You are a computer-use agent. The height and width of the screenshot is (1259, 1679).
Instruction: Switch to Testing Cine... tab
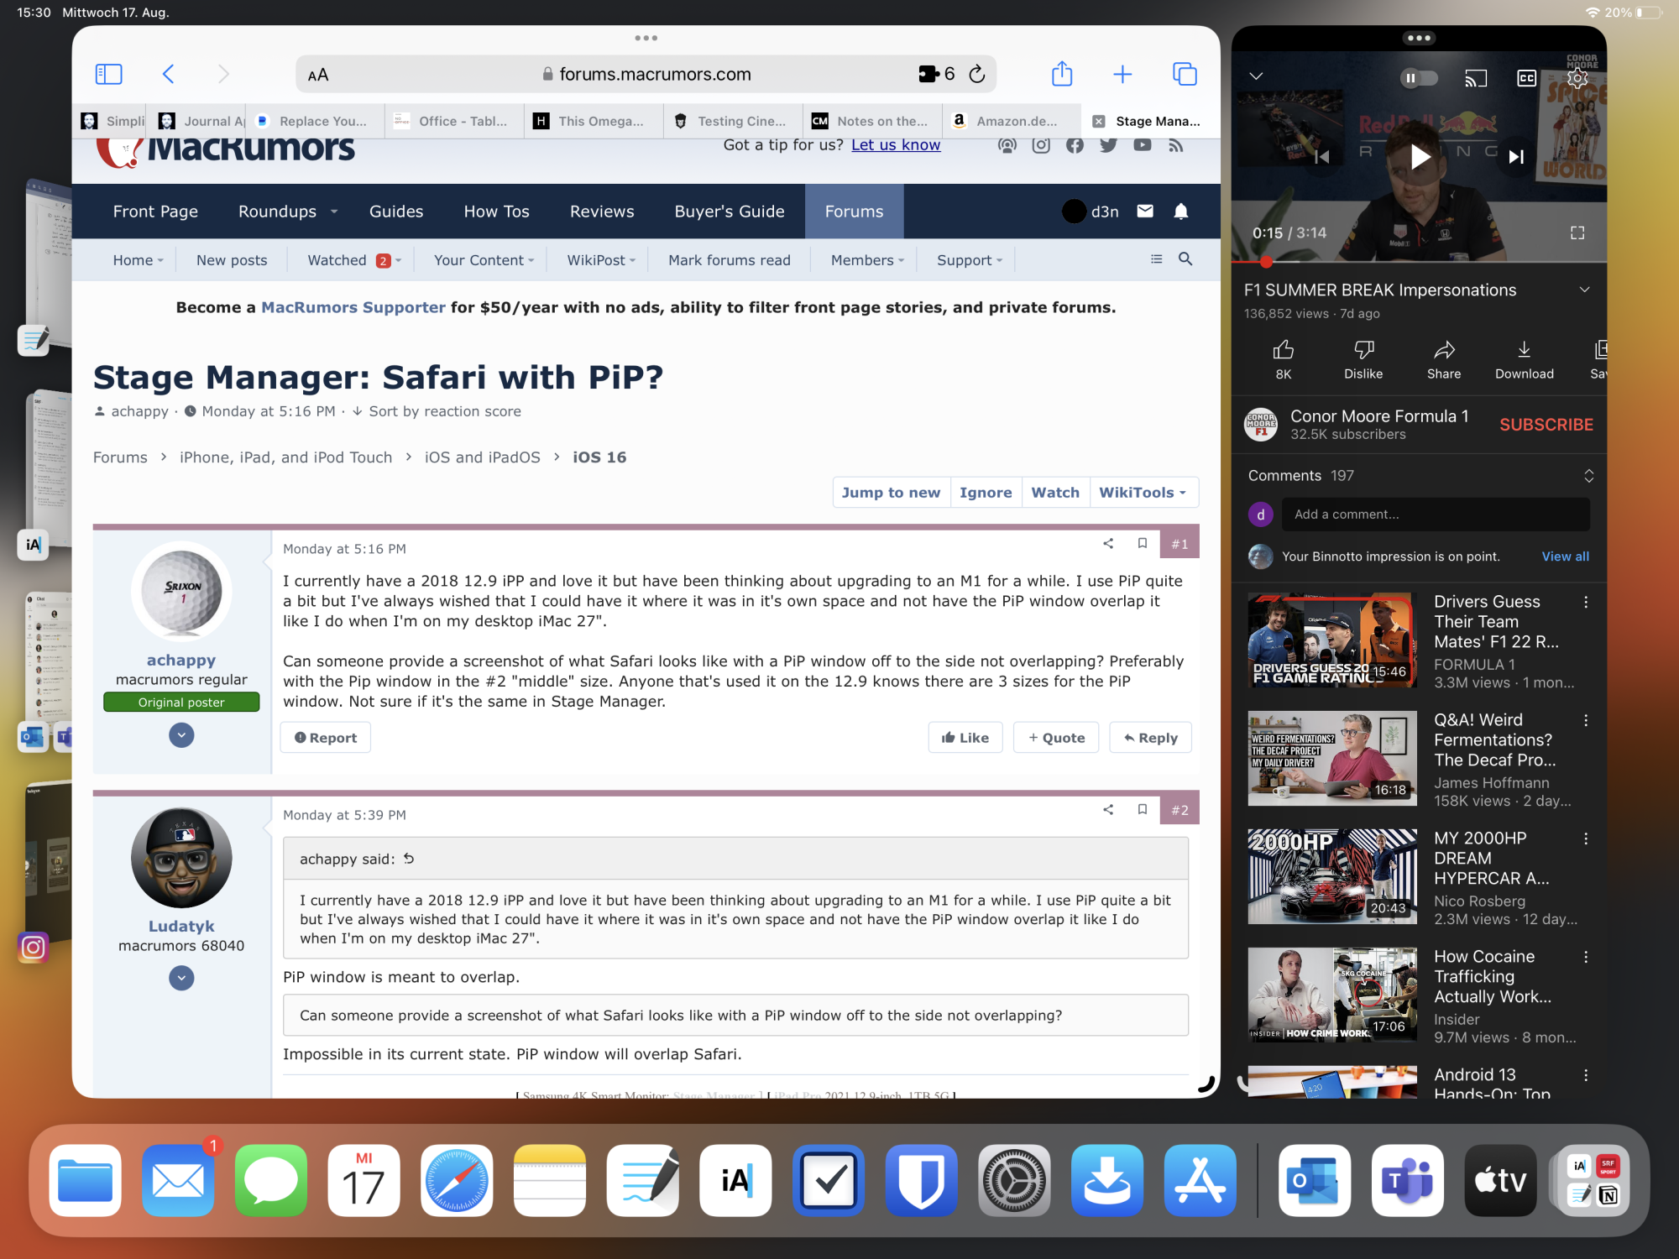click(x=732, y=121)
